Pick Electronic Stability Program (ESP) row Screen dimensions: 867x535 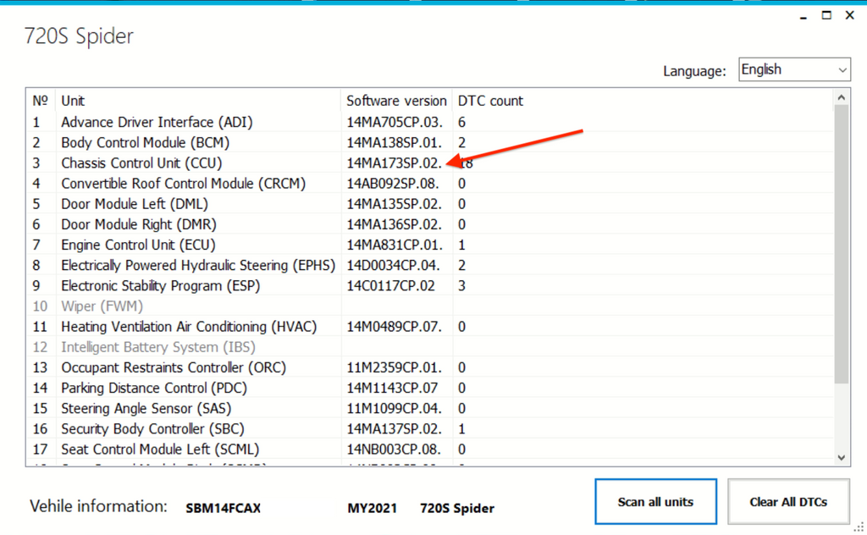[160, 286]
